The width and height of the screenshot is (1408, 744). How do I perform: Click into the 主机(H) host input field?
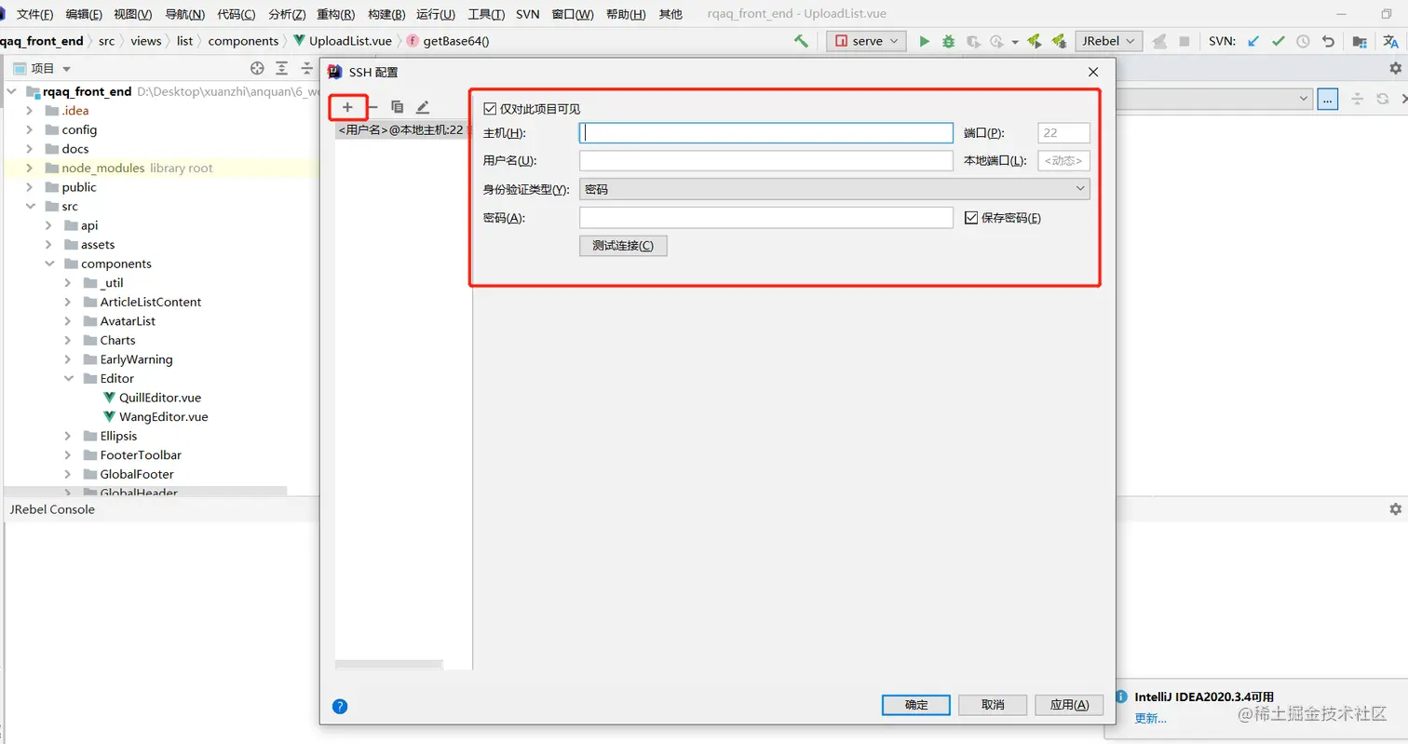click(766, 133)
